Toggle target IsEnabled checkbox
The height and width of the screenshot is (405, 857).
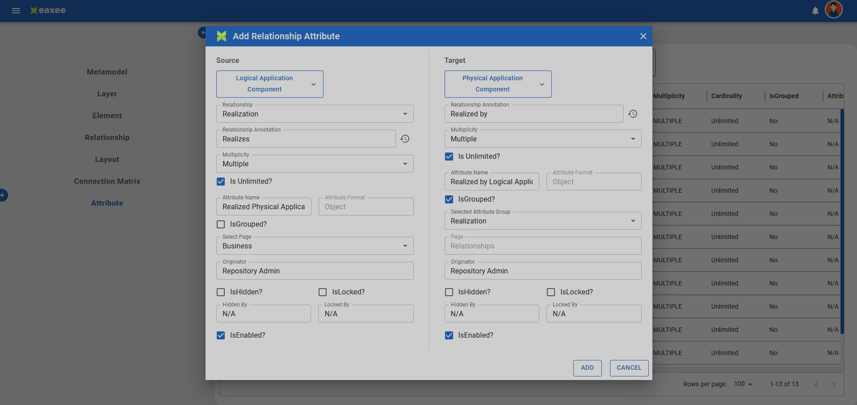(449, 335)
